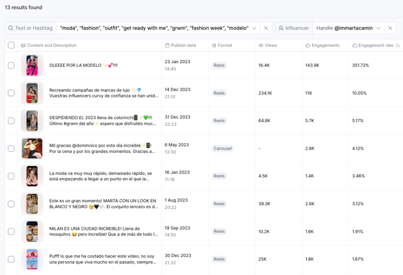Tick the checkbox for MILAN ES UNA CIUDAD post
The width and height of the screenshot is (403, 275).
click(11, 232)
